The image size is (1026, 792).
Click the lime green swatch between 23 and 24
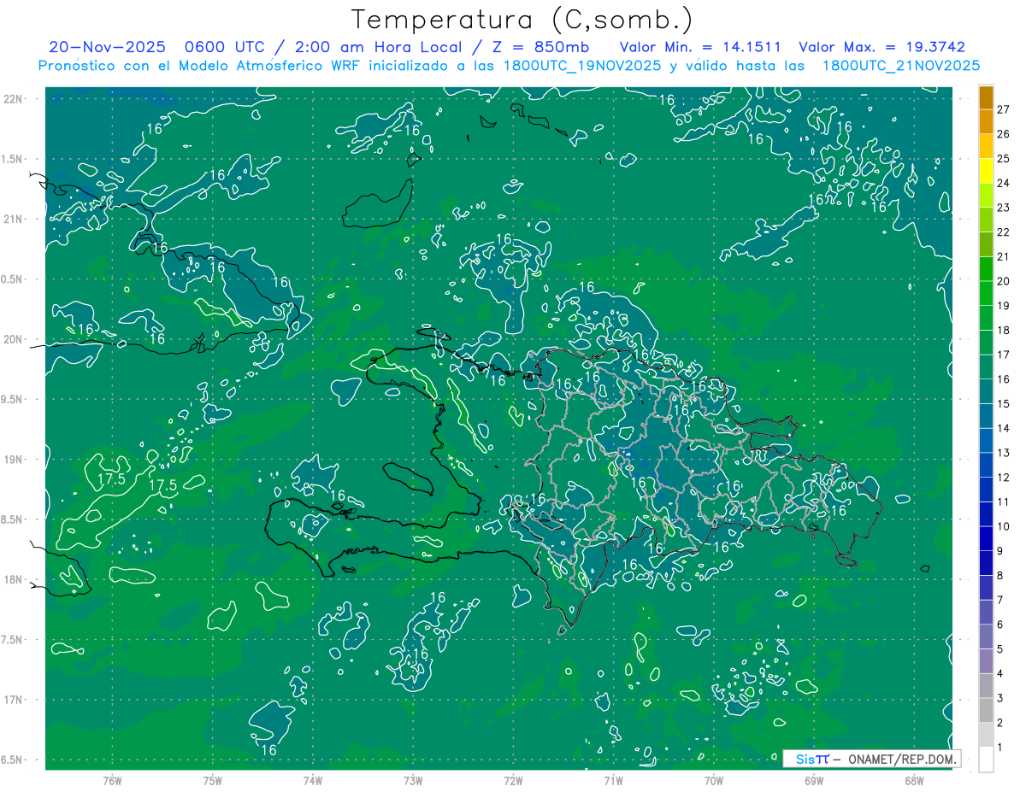[986, 196]
